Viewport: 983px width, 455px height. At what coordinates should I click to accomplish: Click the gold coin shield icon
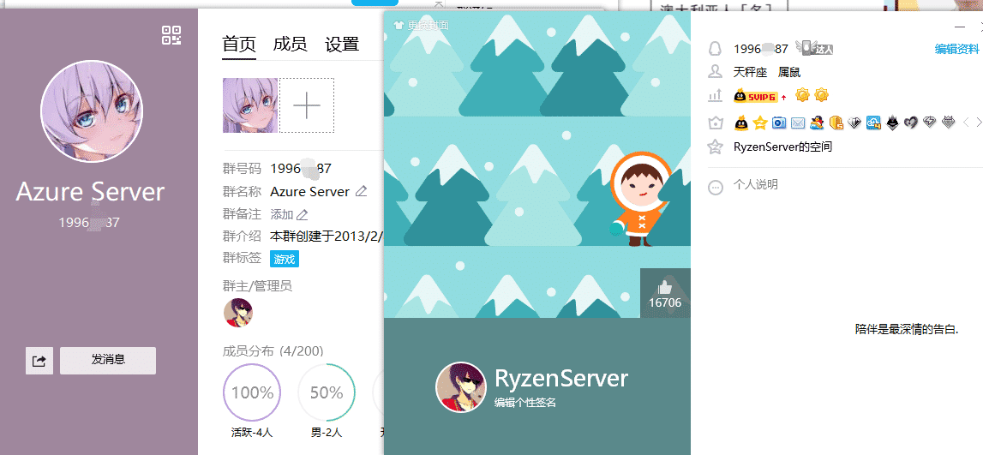[836, 123]
